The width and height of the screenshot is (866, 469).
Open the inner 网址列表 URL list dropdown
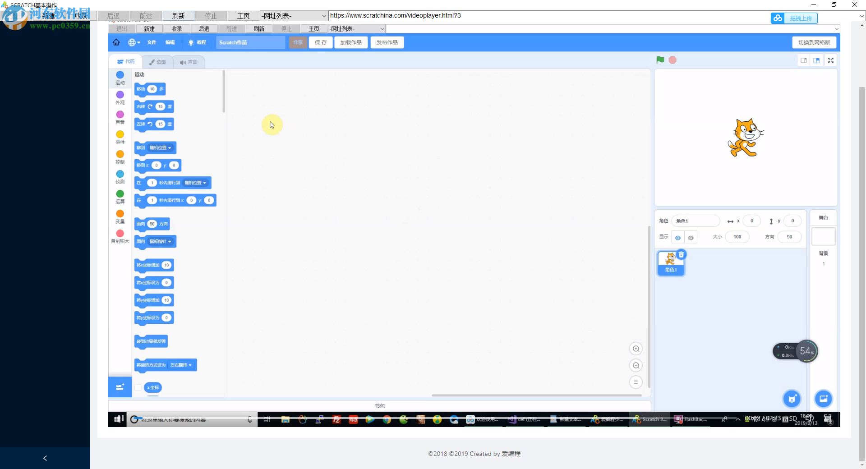coord(357,29)
